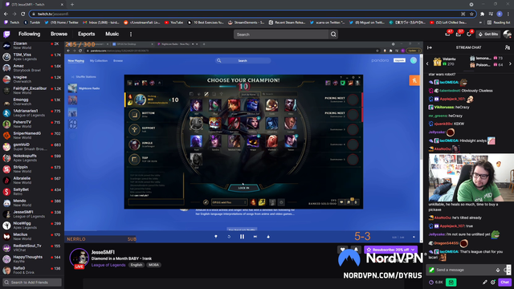Open SaltyBet channel in sidebar
This screenshot has width=514, height=289.
[31, 191]
